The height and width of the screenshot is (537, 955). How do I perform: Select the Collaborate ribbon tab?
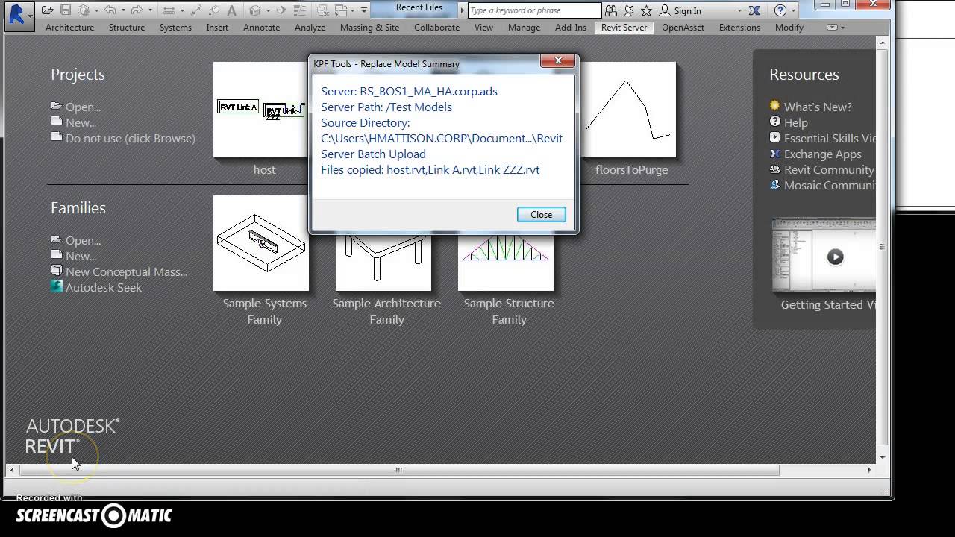[437, 28]
